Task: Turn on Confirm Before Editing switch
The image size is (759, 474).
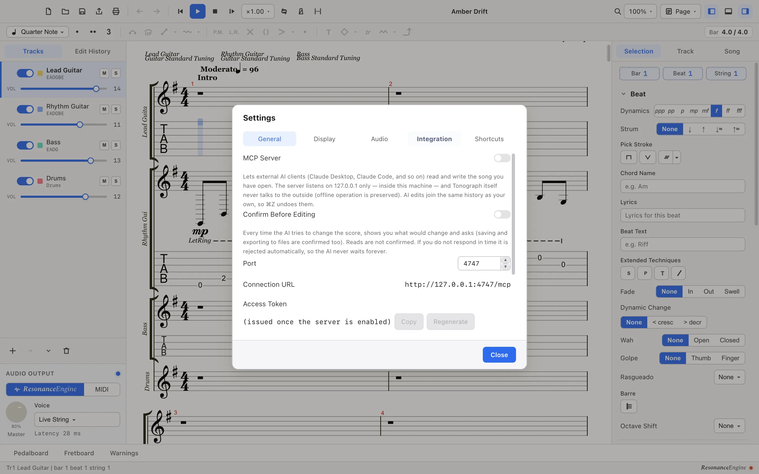Action: [502, 214]
